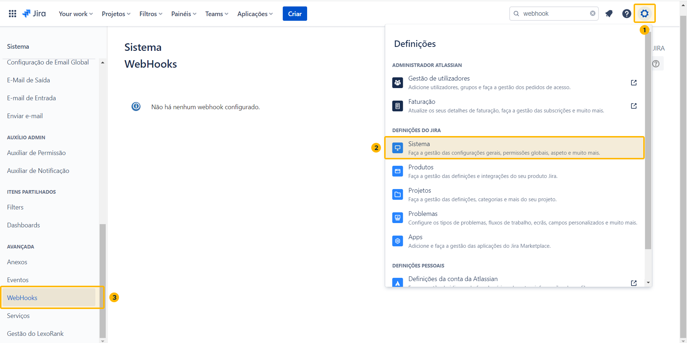
Task: Open Atlassian account external link icon
Action: pos(634,283)
